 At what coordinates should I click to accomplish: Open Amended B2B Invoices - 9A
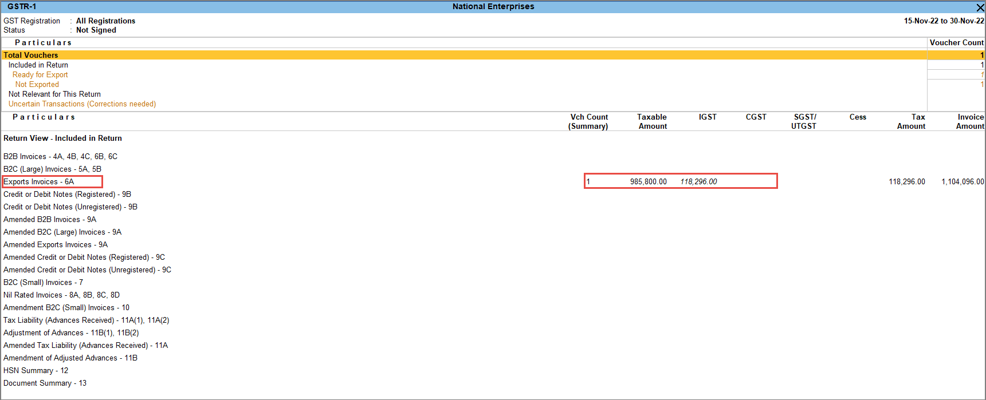click(50, 219)
